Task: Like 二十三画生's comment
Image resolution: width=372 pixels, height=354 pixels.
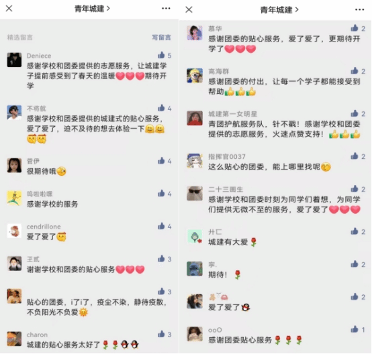Action: click(x=355, y=188)
